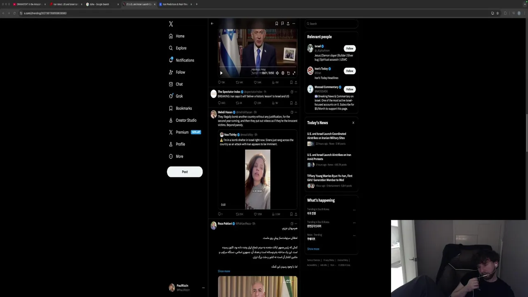528x297 pixels.
Task: Expand Reza Pahlavi post with Show more
Action: click(x=224, y=271)
